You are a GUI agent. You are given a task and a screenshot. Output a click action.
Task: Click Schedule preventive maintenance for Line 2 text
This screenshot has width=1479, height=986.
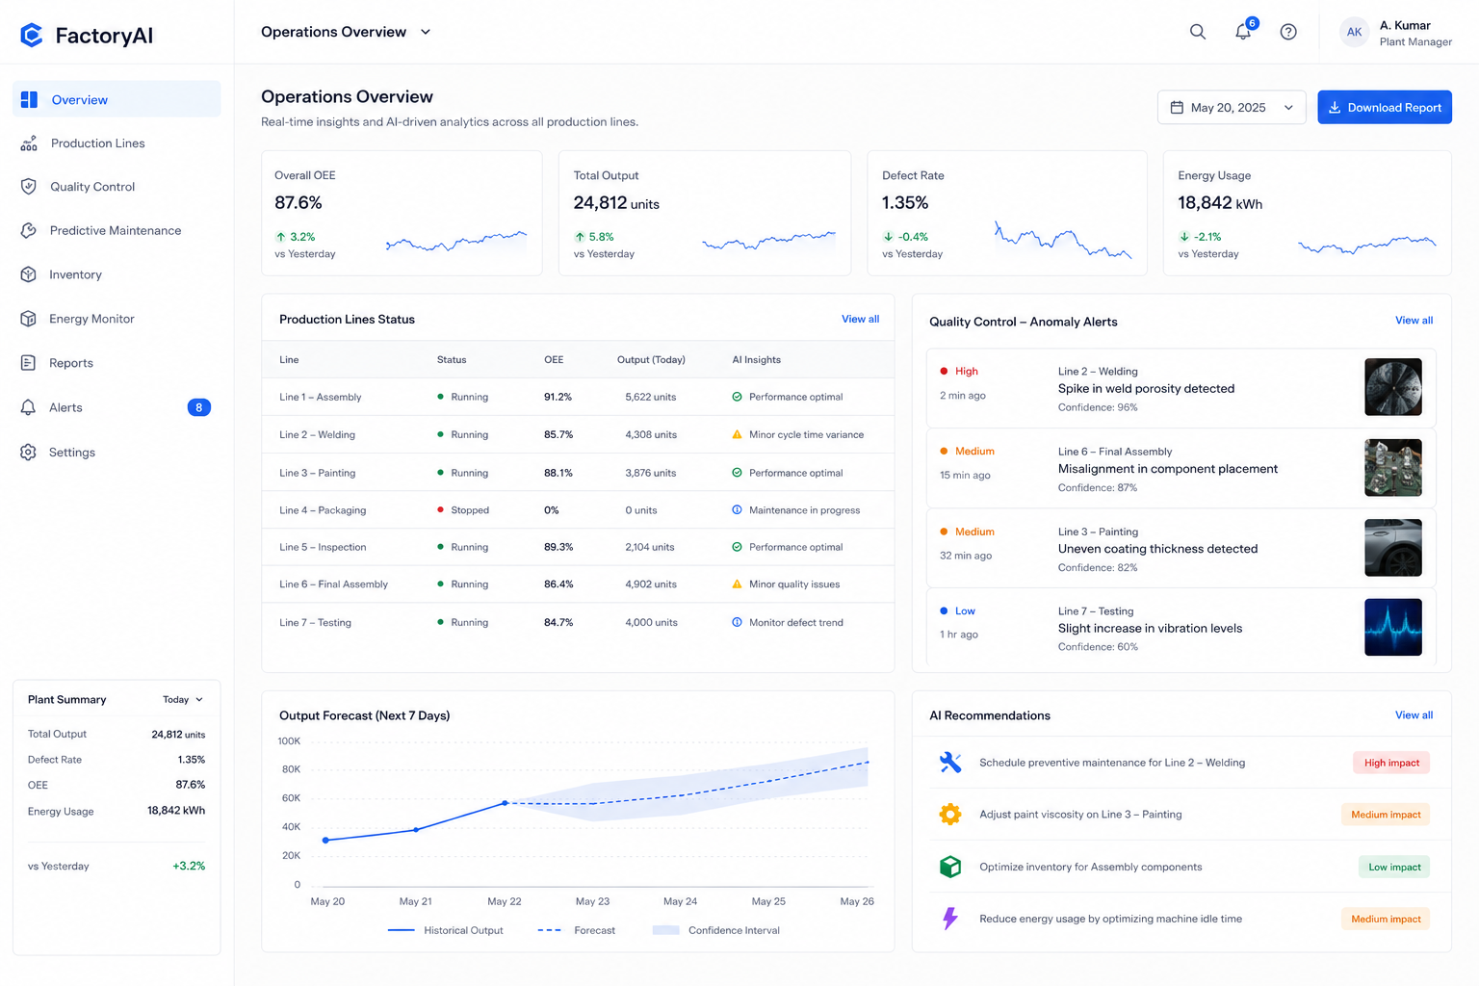pyautogui.click(x=1112, y=763)
